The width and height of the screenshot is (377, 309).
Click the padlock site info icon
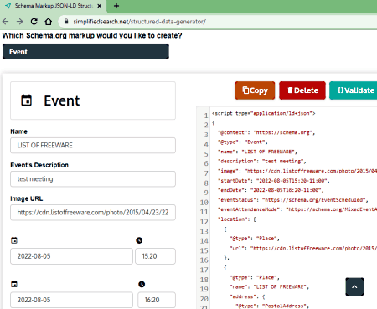pyautogui.click(x=66, y=22)
